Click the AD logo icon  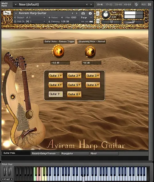point(7,20)
